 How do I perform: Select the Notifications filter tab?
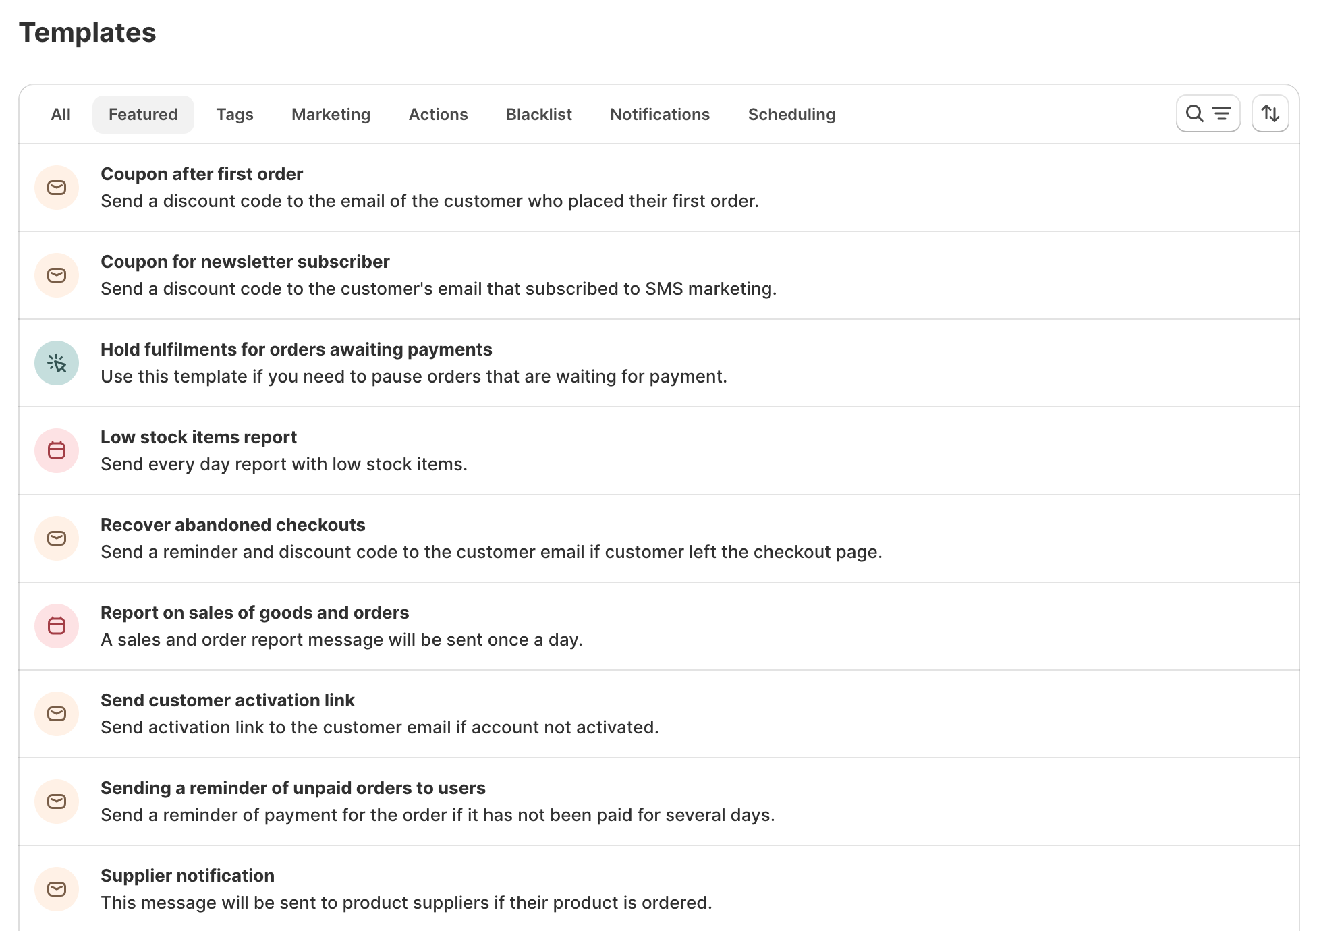point(660,114)
